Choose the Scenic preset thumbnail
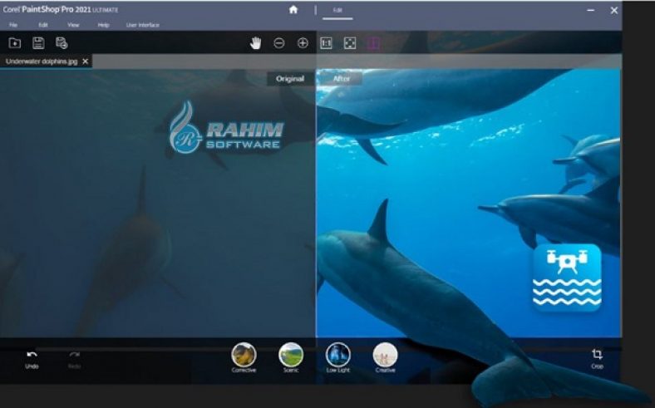This screenshot has width=655, height=408. (291, 355)
